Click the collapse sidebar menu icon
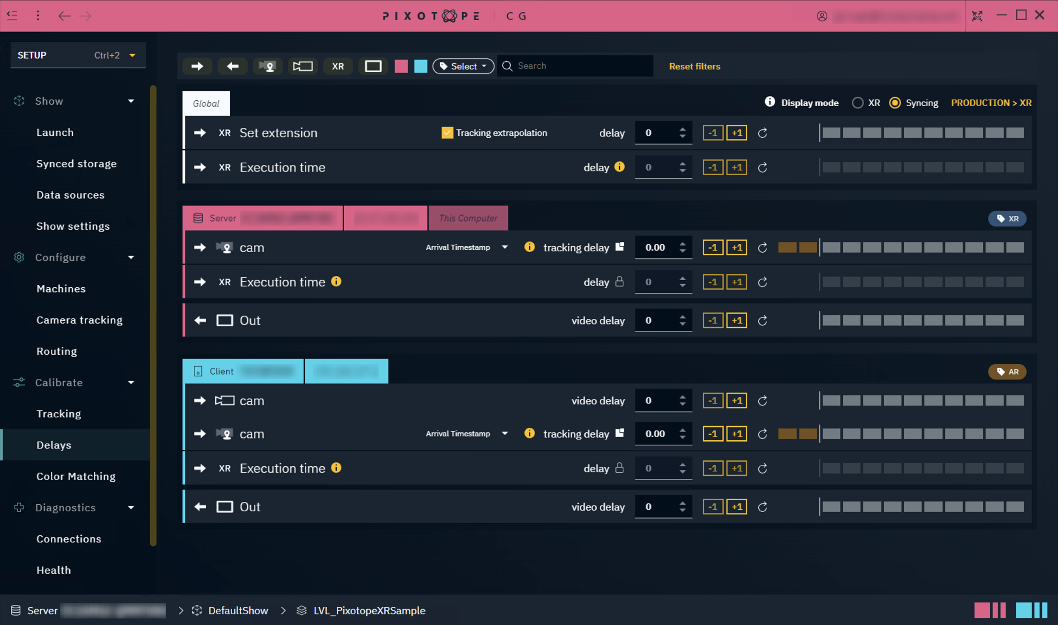Viewport: 1058px width, 625px height. pyautogui.click(x=12, y=16)
